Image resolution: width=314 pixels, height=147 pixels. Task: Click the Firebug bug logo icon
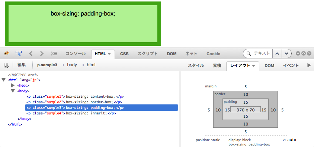[6, 53]
